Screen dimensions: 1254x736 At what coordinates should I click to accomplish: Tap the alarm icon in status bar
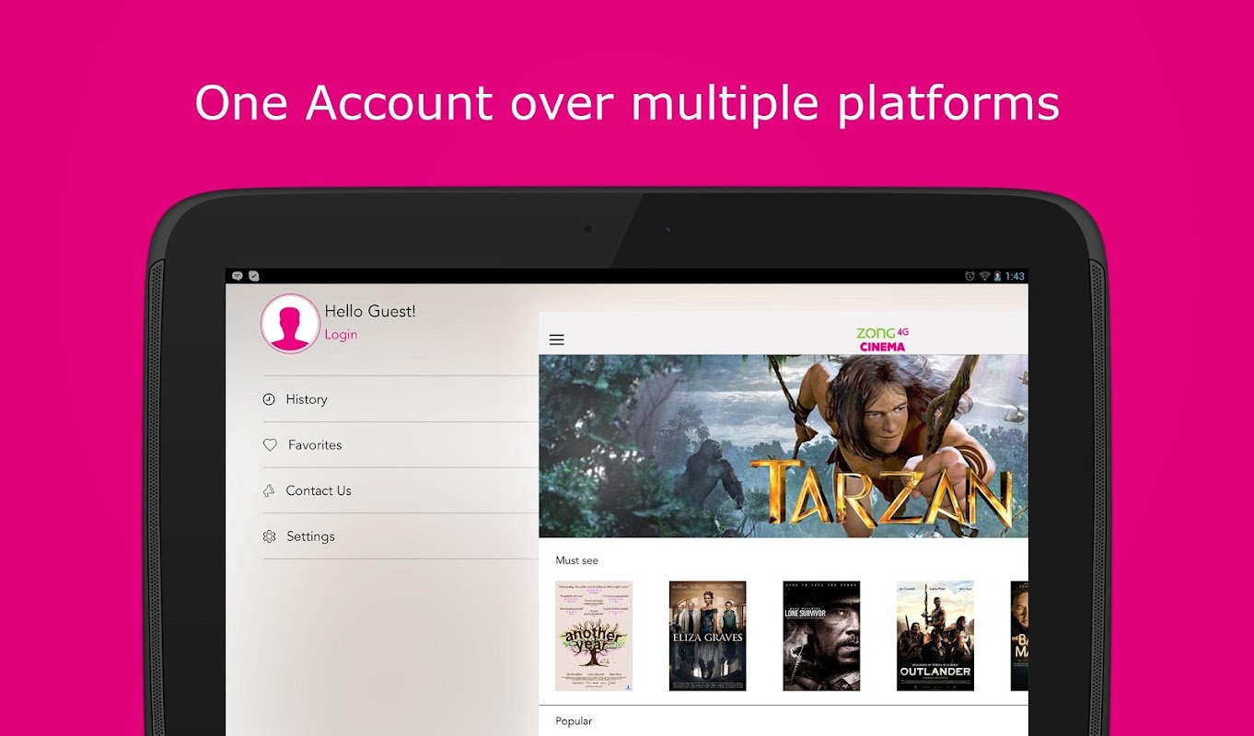click(x=970, y=276)
